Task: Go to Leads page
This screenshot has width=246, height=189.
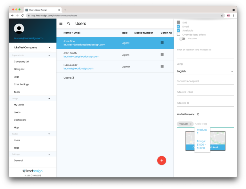Action: (17, 112)
